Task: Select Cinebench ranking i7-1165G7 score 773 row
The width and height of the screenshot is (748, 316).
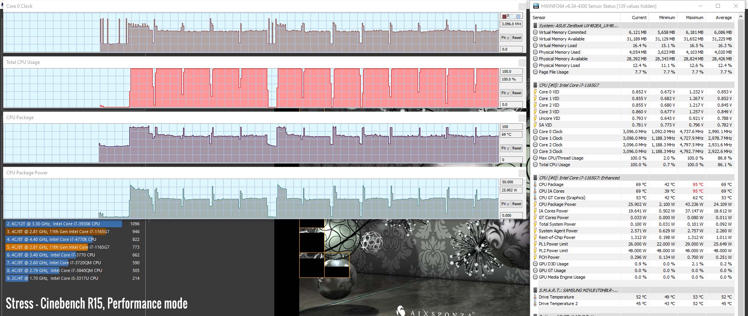Action: (73, 247)
